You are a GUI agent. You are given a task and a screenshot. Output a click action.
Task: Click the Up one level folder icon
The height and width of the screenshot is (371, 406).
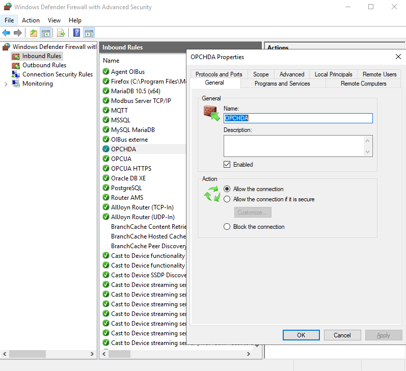[34, 33]
